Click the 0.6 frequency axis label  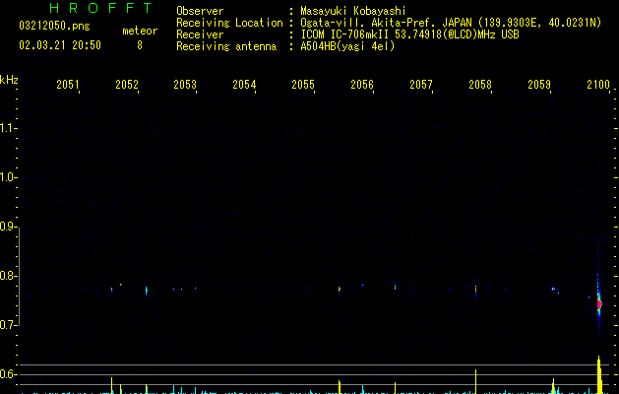click(x=8, y=374)
